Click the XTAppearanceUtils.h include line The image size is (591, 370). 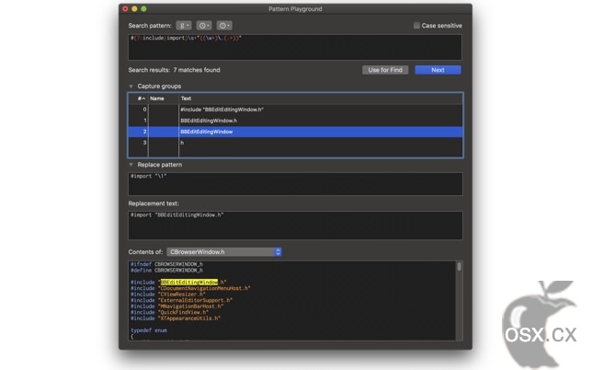pyautogui.click(x=176, y=318)
